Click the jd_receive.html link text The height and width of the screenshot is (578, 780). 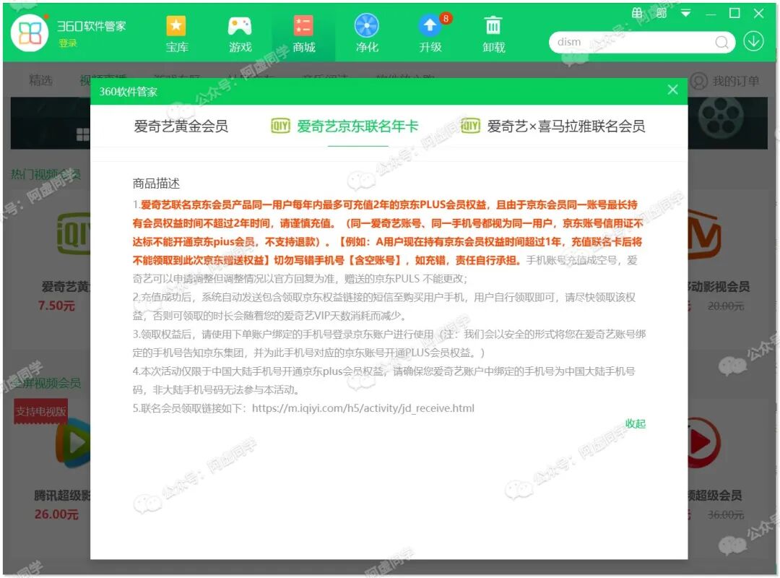363,408
